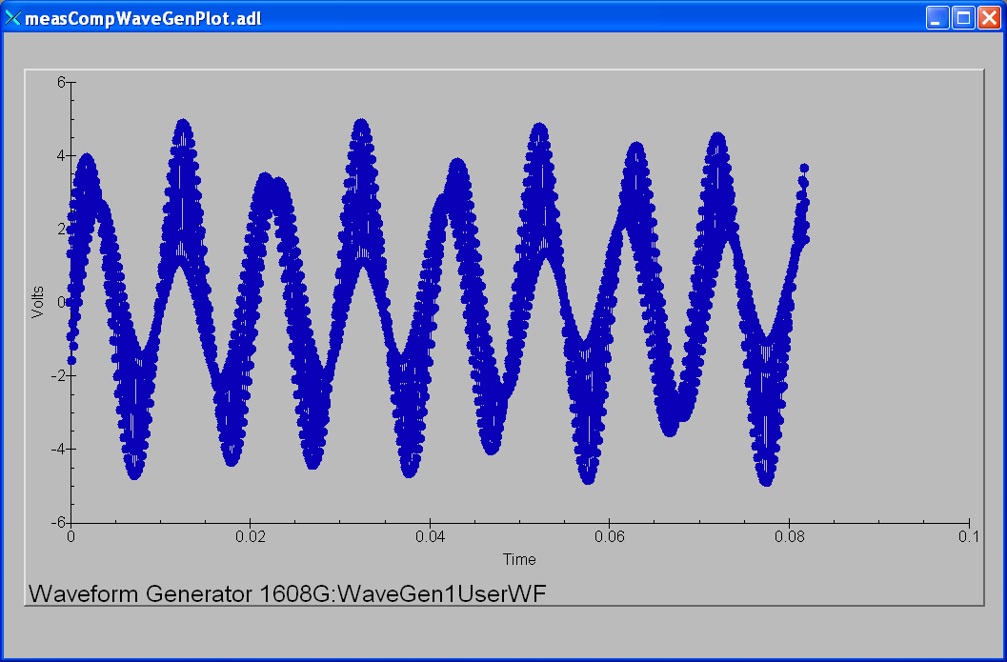Click the 0.1 tick label on time axis
1007x662 pixels.
(x=969, y=537)
